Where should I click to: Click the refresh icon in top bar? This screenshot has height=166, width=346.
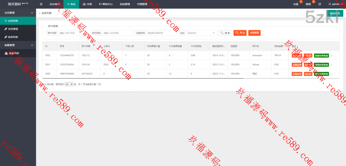click(x=320, y=4)
